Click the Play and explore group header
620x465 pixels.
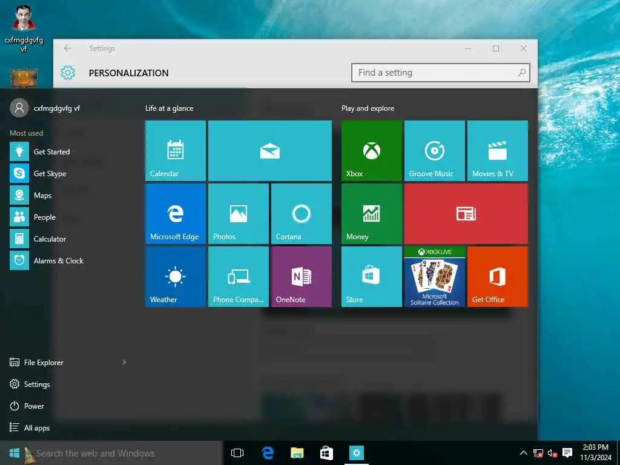[x=368, y=108]
